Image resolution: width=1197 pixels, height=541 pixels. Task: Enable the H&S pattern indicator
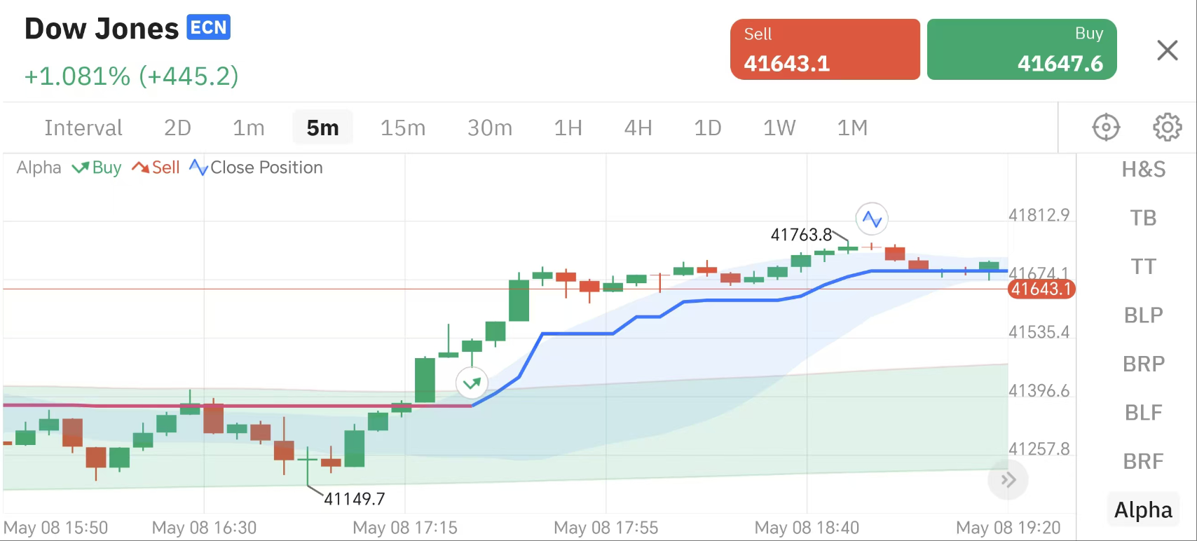point(1144,169)
